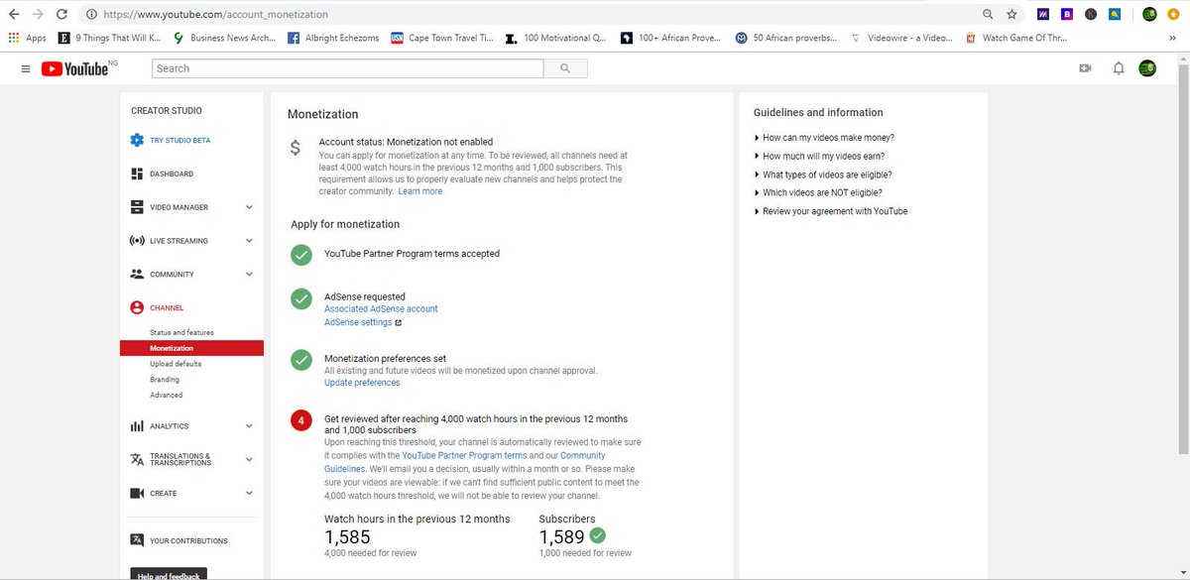Click in the YouTube search field

348,68
